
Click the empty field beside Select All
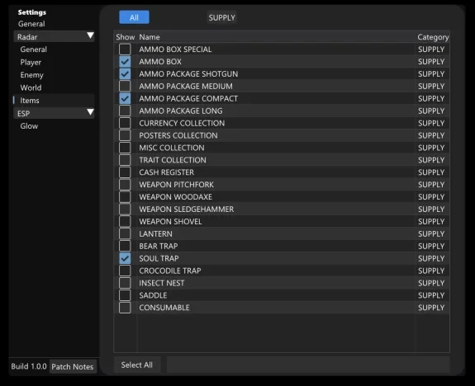(308, 365)
